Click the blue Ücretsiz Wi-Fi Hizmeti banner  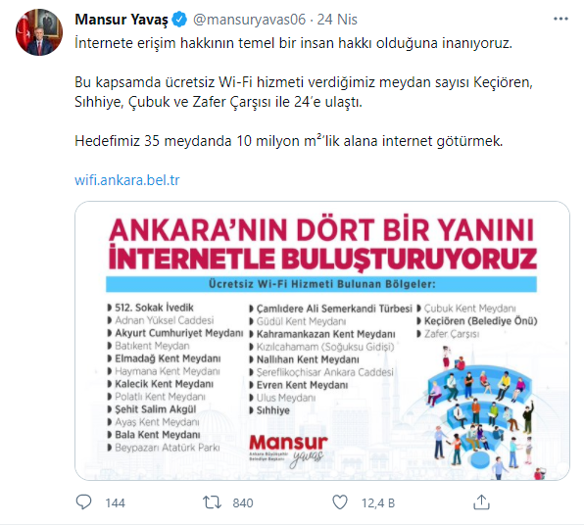[321, 284]
